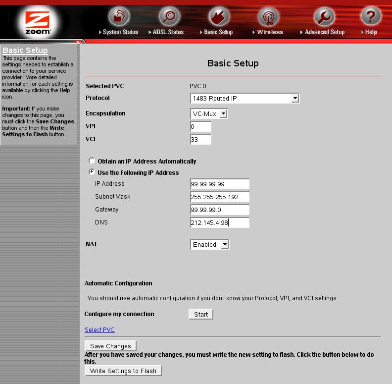Click the Configure my connection label

[x=119, y=314]
